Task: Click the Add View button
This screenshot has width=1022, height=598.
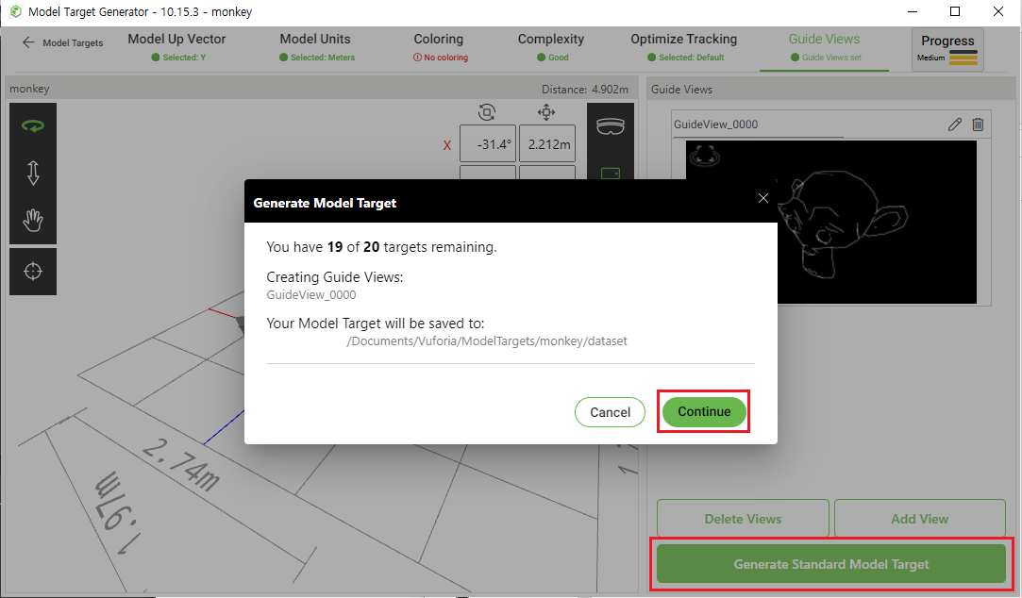Action: tap(920, 519)
